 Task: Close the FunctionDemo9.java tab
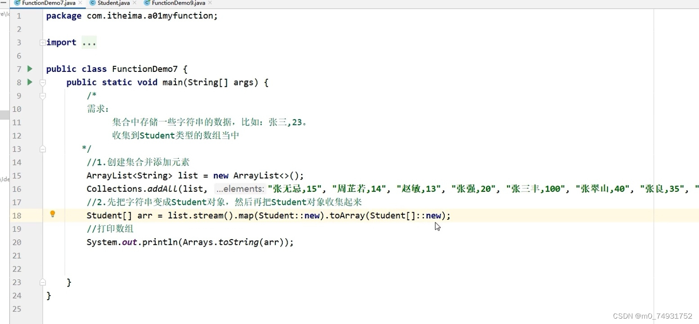pyautogui.click(x=210, y=3)
